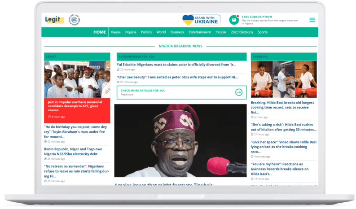Open the Nigeria section

(x=131, y=32)
